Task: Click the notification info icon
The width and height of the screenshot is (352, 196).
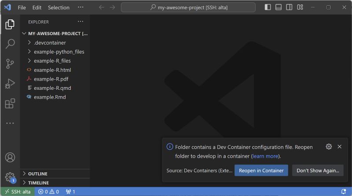Action: [x=170, y=147]
